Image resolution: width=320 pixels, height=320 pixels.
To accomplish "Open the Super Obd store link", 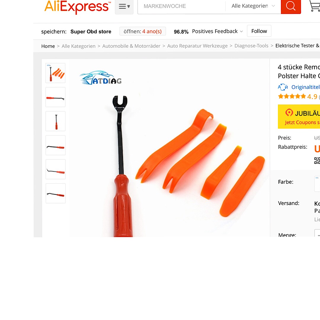I will (91, 32).
